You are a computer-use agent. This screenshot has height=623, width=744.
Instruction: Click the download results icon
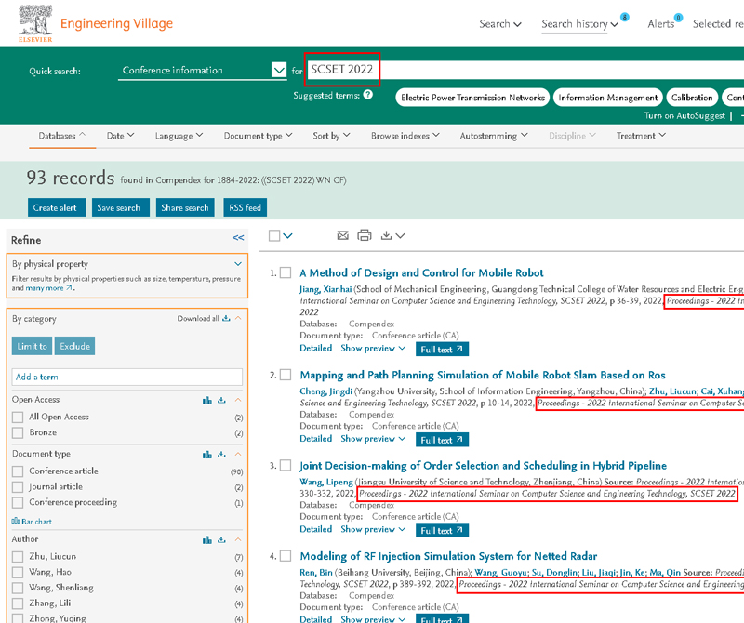click(x=387, y=235)
